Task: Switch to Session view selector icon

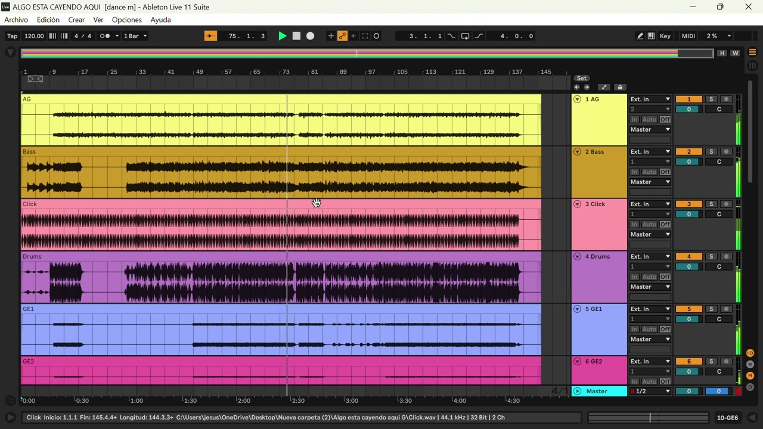Action: (x=752, y=66)
